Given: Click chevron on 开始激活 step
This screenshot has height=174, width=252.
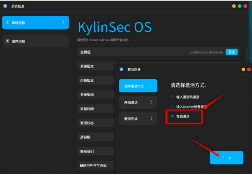Looking at the screenshot, I should click(x=152, y=102).
